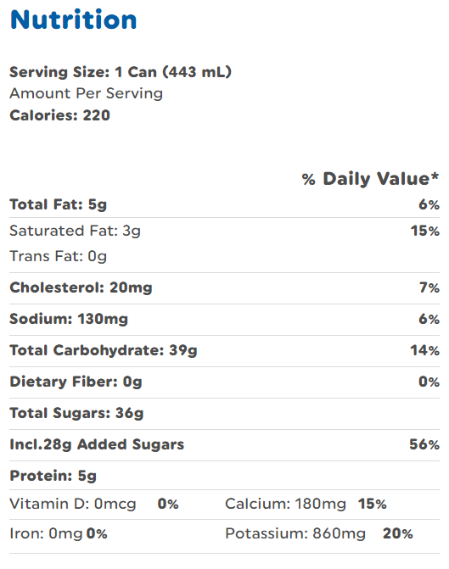The height and width of the screenshot is (569, 449).
Task: Click the 56% added sugars value
Action: (x=424, y=444)
